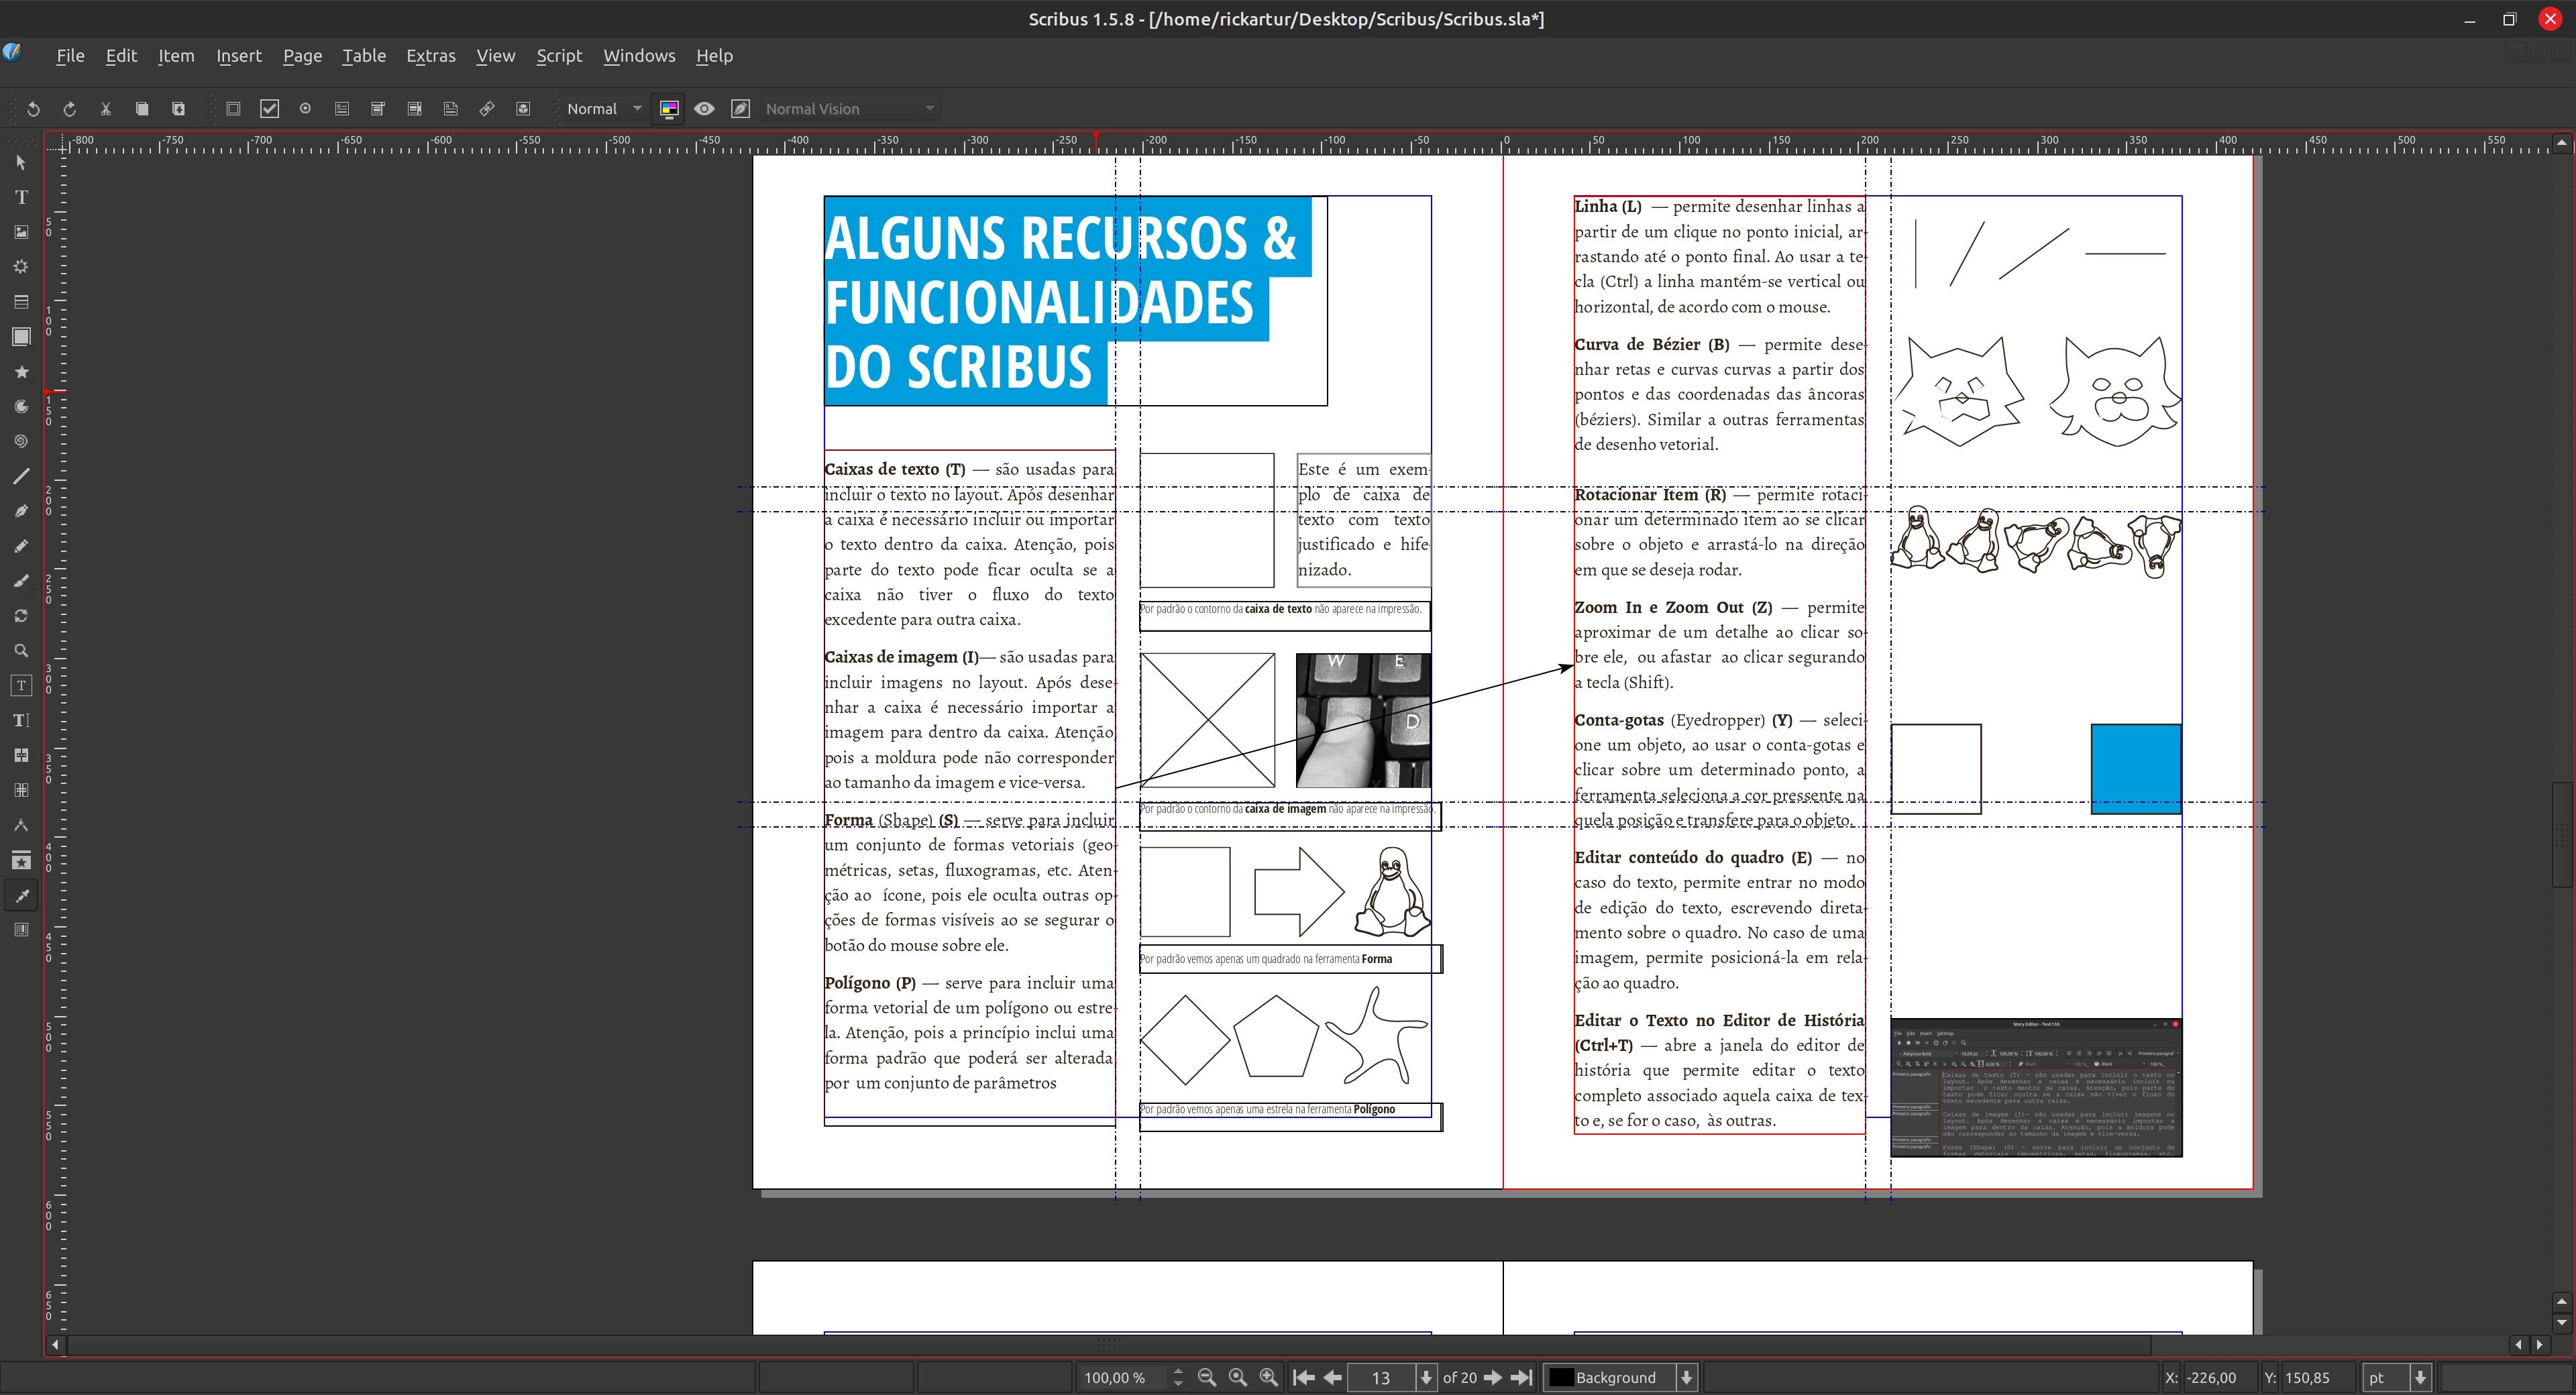
Task: Insert PDF 3D annotation tool
Action: pos(523,109)
